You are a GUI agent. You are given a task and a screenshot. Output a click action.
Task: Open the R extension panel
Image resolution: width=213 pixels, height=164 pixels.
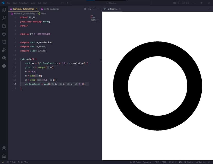tap(4, 58)
